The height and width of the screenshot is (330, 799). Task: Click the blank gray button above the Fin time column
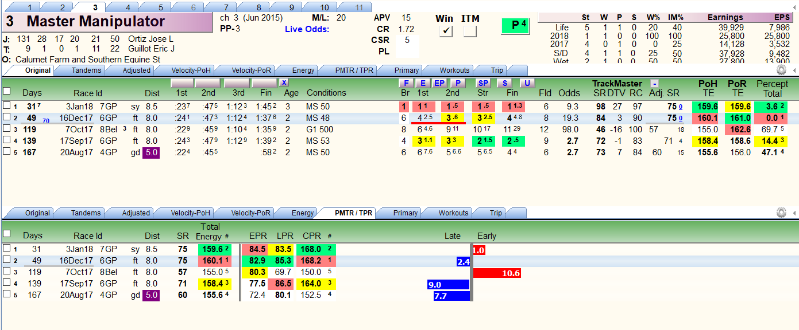(264, 83)
